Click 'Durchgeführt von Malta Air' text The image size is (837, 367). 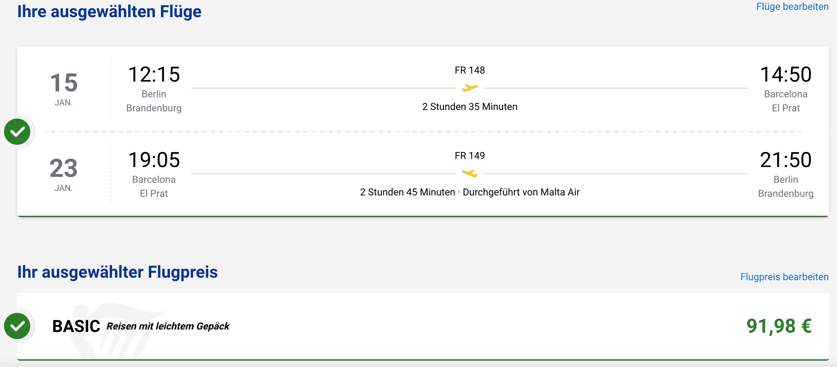click(521, 192)
